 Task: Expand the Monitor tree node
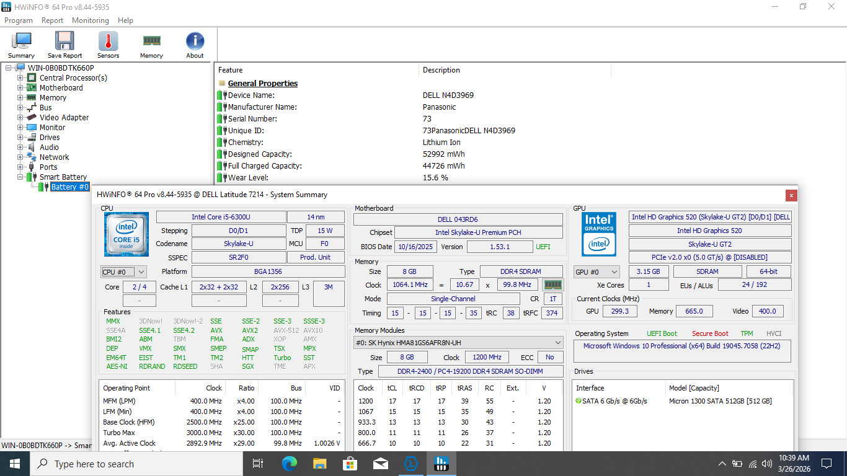[x=20, y=128]
